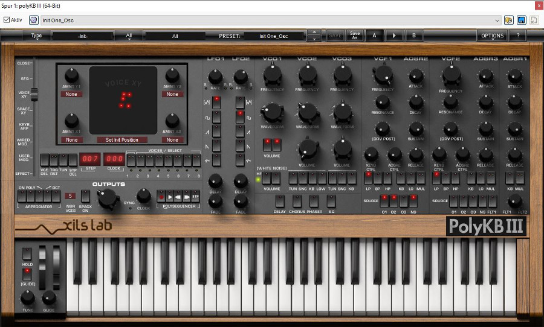
Task: Click the second All category field
Action: pyautogui.click(x=175, y=36)
